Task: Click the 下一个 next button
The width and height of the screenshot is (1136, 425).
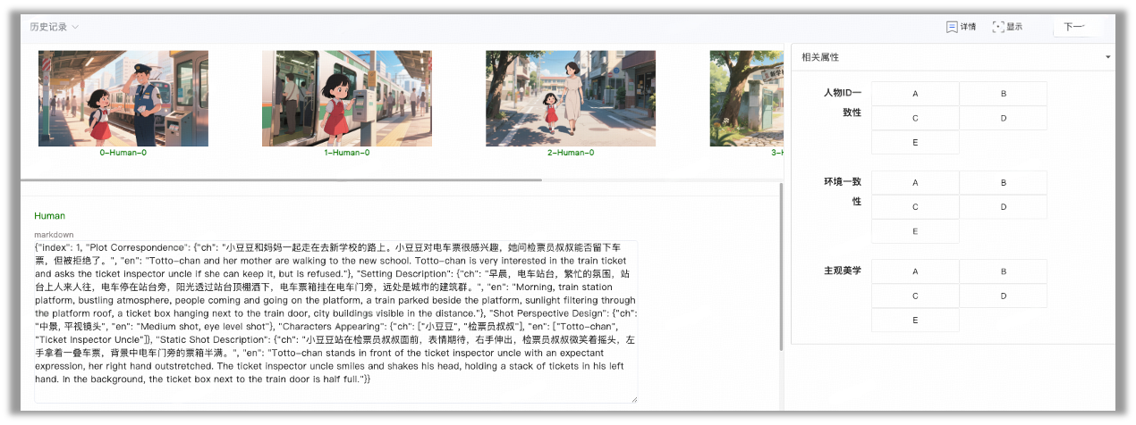Action: click(1077, 27)
